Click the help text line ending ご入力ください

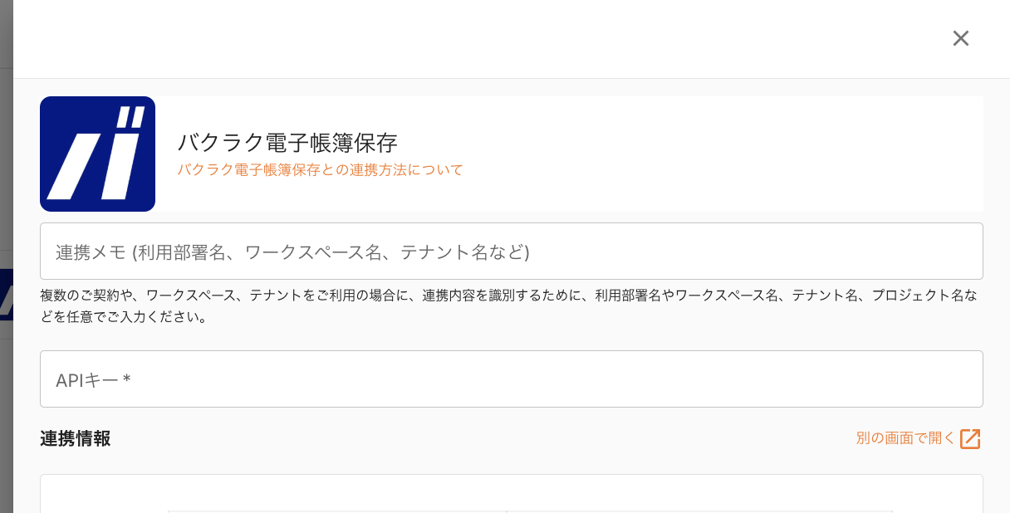pos(124,316)
